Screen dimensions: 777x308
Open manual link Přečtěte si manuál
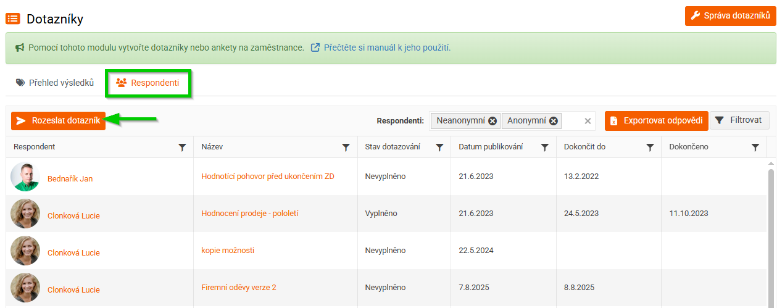[x=387, y=48]
